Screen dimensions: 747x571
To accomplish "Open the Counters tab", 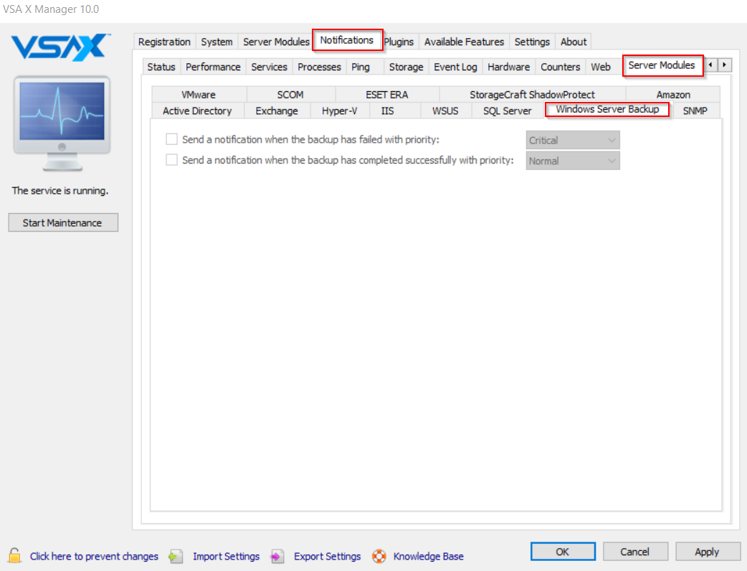I will 561,67.
